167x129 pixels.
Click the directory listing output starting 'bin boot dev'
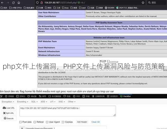(57, 91)
